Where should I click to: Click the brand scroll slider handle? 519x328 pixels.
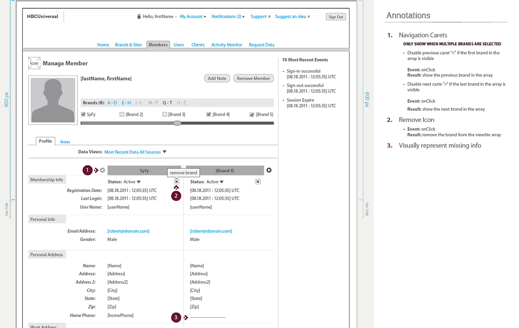177,123
